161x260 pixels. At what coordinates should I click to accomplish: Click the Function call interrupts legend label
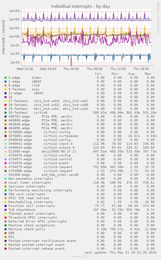pos(32,206)
